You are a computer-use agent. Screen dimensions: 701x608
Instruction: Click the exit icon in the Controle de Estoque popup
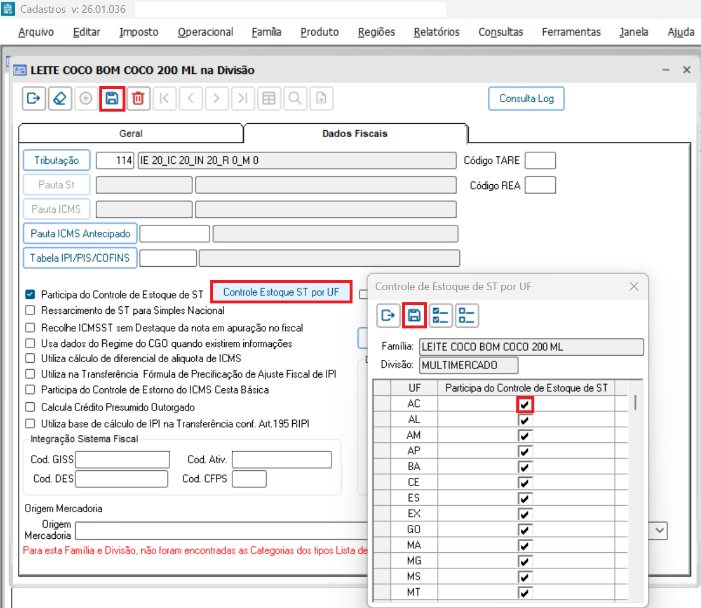click(x=388, y=316)
